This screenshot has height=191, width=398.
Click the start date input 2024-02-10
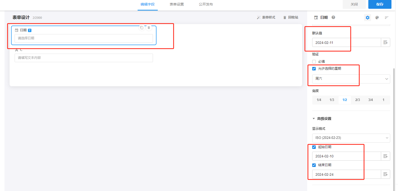click(346, 156)
